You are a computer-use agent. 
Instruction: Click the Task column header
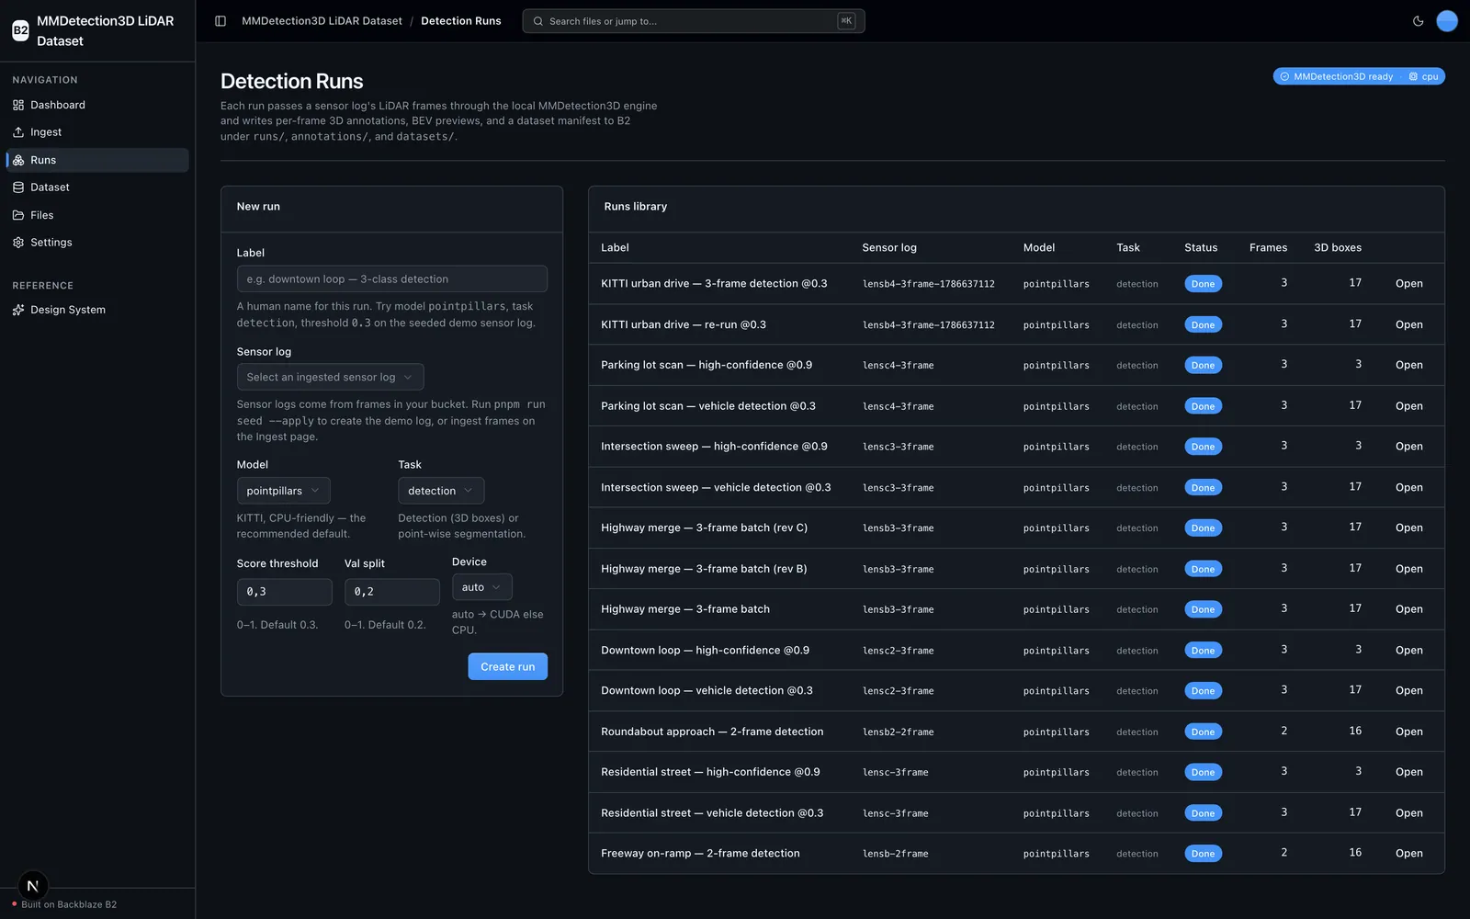point(1128,248)
